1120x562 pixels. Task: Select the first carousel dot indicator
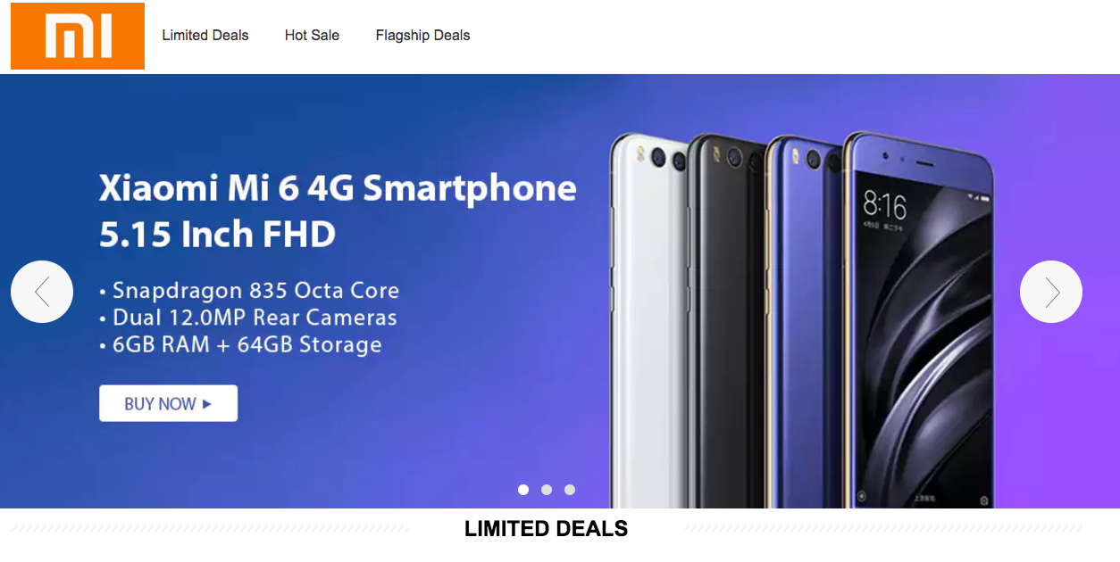tap(523, 490)
